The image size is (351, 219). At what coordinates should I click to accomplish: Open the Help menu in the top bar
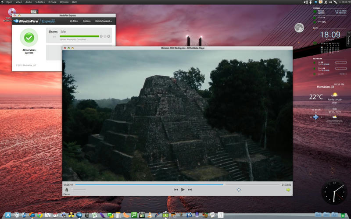75,2
